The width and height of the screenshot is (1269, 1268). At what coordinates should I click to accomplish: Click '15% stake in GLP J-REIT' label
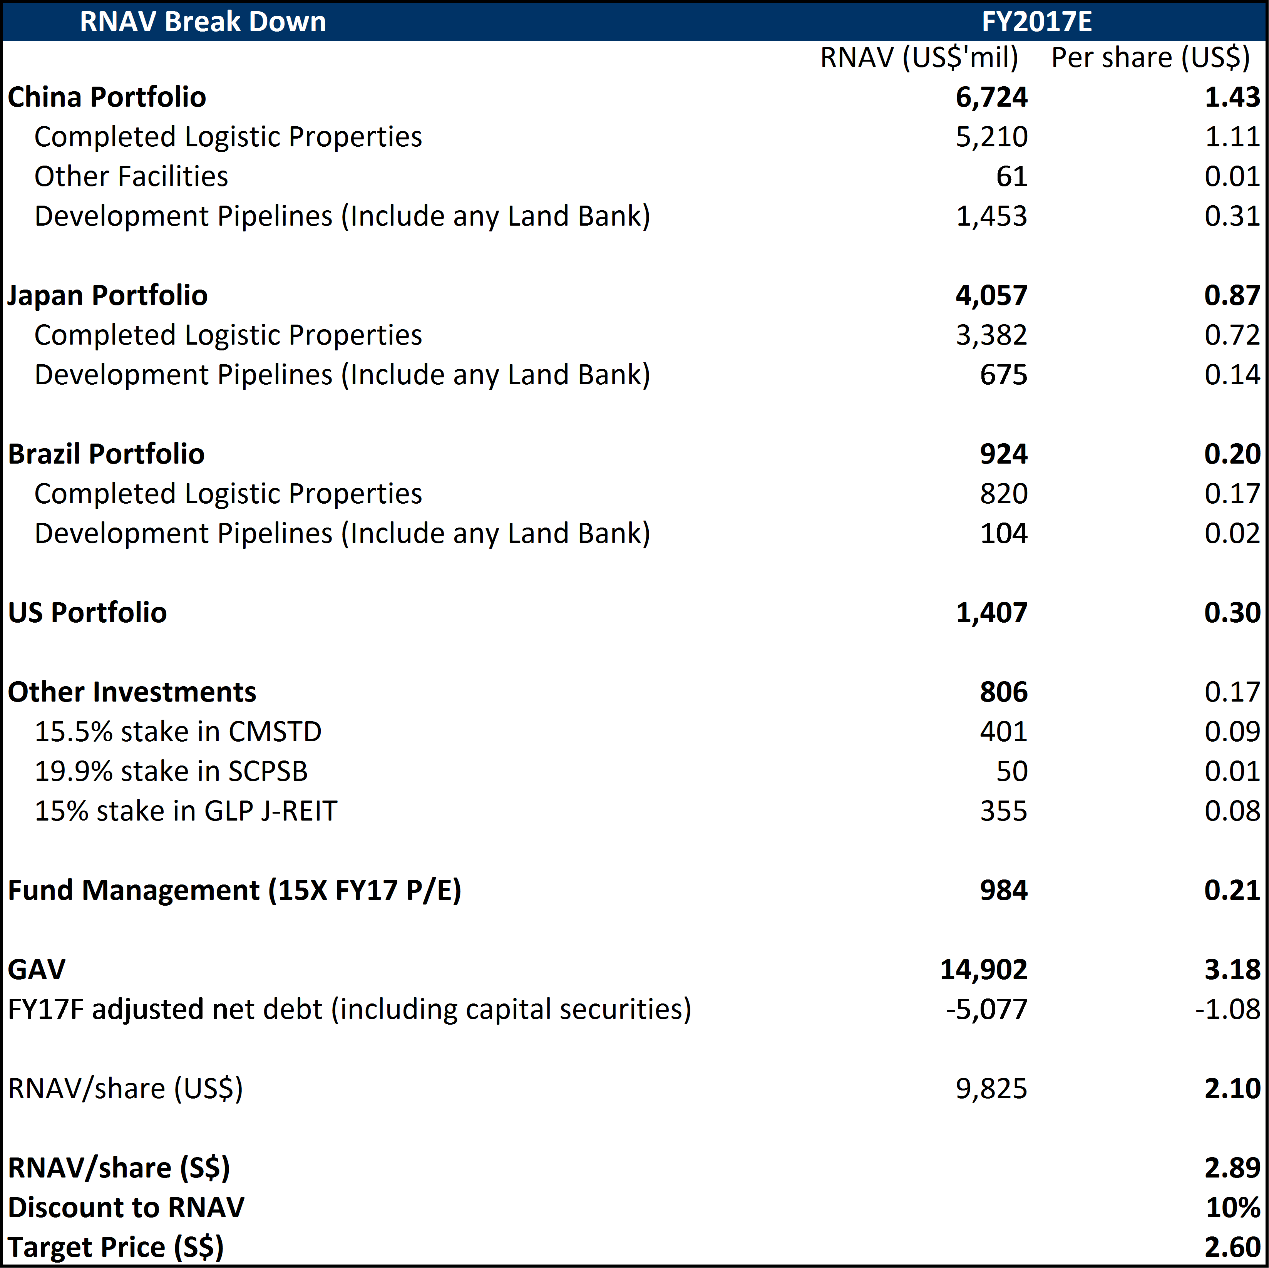186,811
